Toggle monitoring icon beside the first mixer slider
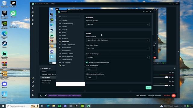Viewport: 193px width, 108px height. (169, 77)
